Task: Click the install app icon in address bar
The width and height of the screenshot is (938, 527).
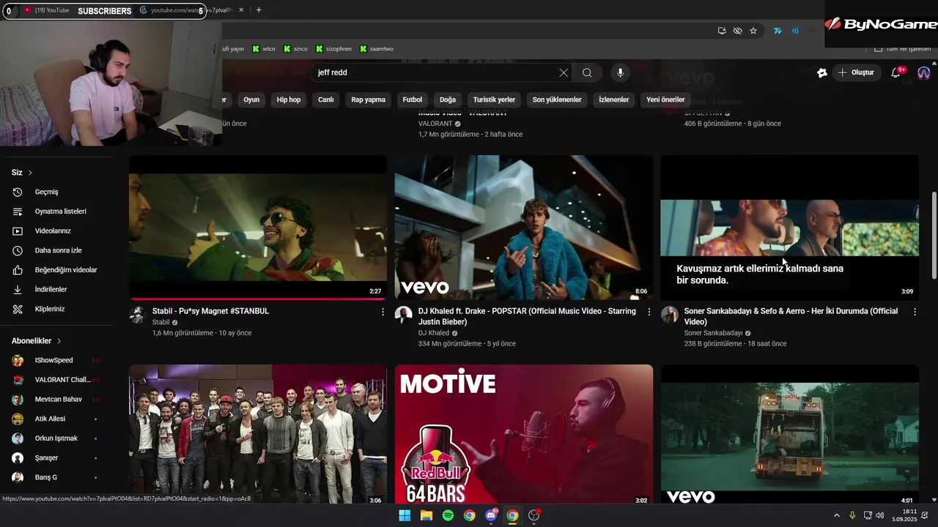Action: (x=722, y=31)
